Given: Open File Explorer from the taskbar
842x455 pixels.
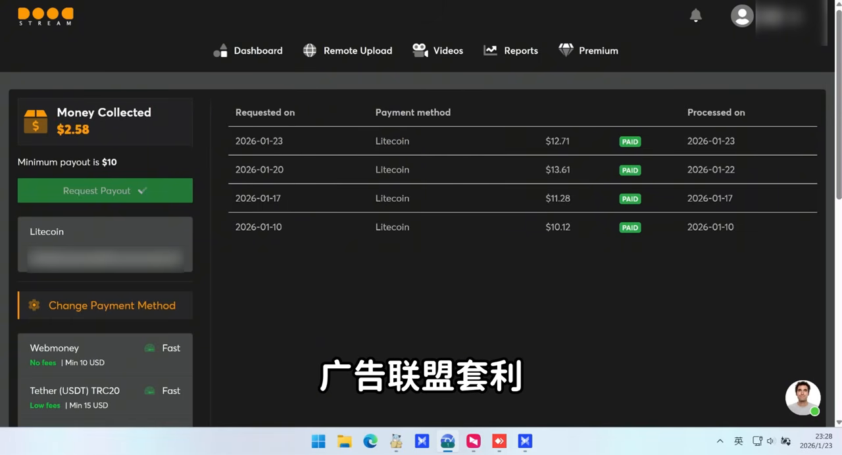Looking at the screenshot, I should tap(344, 441).
